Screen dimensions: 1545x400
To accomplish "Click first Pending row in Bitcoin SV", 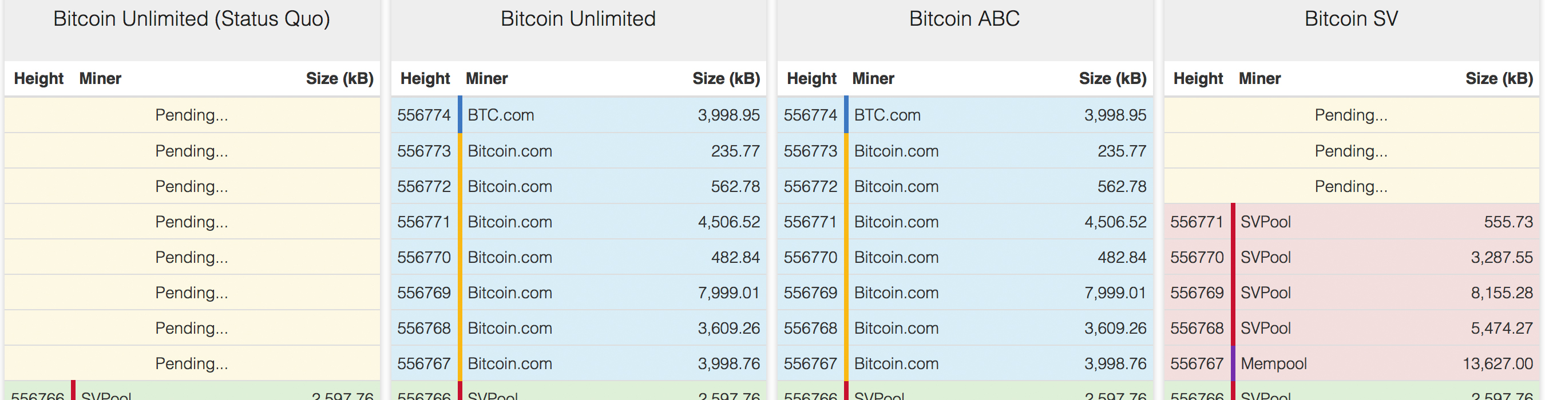I will [1350, 115].
